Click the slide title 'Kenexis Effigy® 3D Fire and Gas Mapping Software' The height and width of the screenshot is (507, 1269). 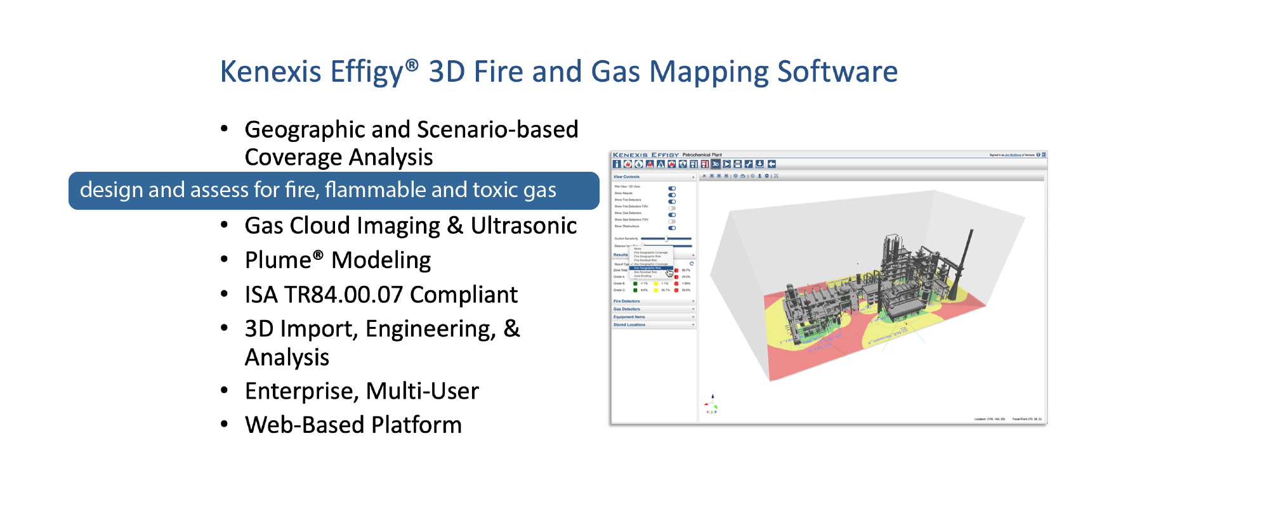tap(559, 72)
